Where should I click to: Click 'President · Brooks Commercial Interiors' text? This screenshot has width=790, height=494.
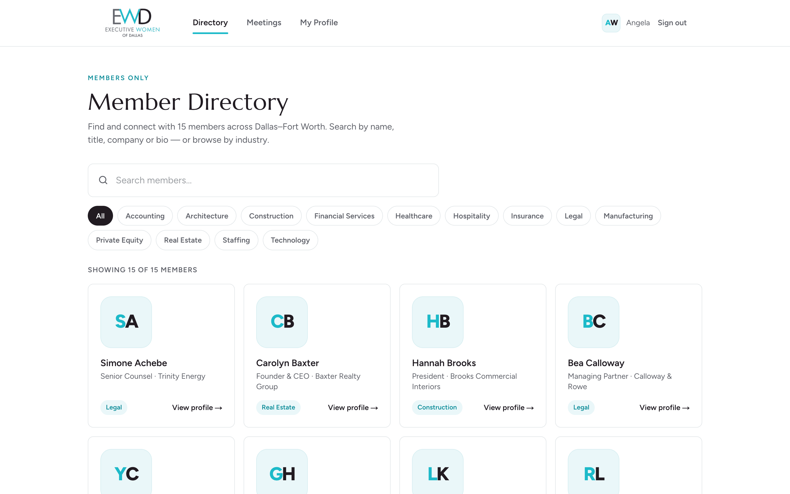click(x=464, y=381)
